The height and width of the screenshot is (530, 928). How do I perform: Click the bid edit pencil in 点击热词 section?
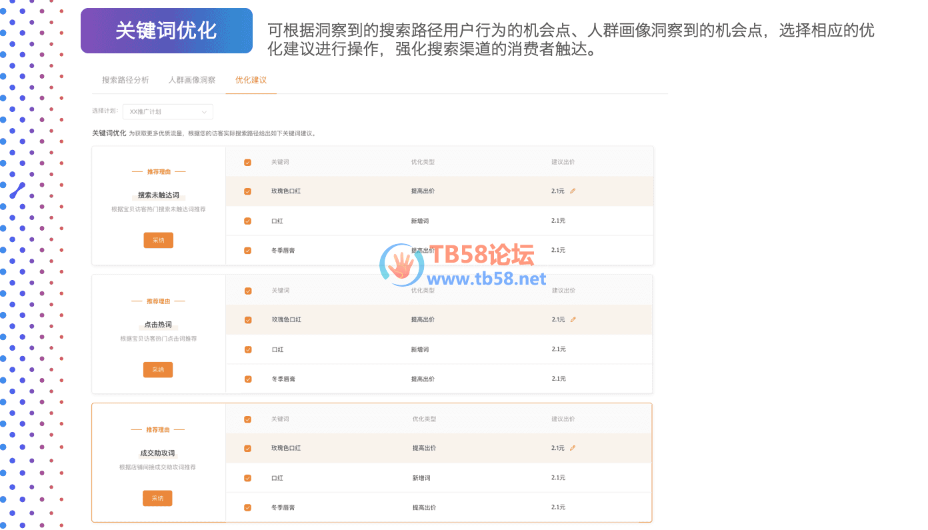tap(573, 320)
